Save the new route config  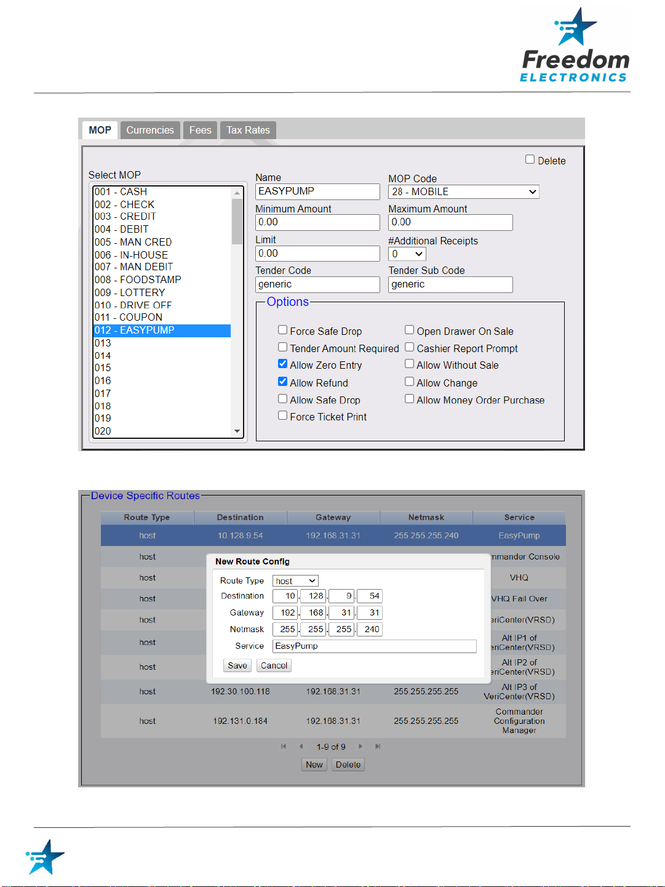pyautogui.click(x=237, y=665)
